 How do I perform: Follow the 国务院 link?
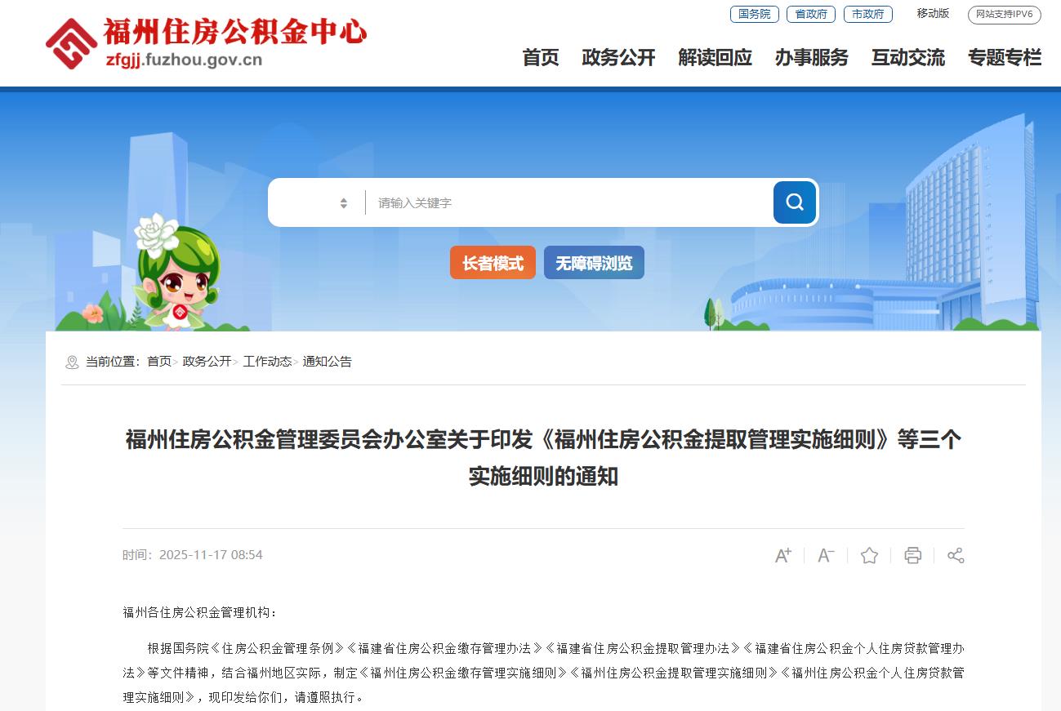[754, 14]
